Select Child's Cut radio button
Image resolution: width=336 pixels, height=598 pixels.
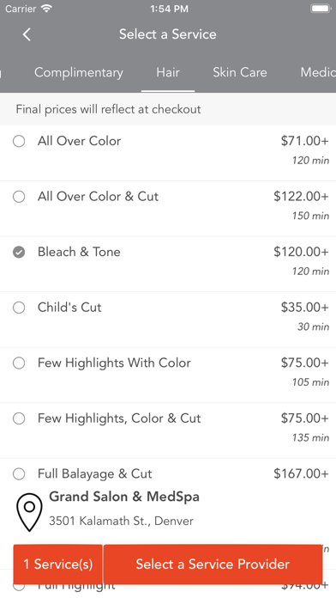coord(19,308)
